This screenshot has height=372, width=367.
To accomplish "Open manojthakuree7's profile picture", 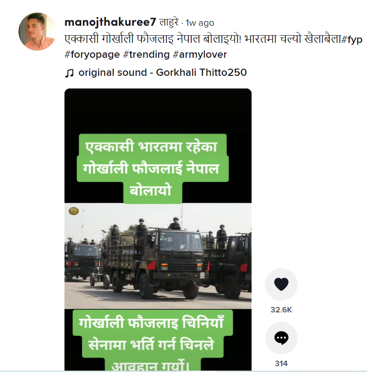I will (37, 32).
